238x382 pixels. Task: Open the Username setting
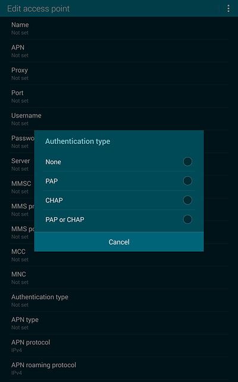(119, 119)
